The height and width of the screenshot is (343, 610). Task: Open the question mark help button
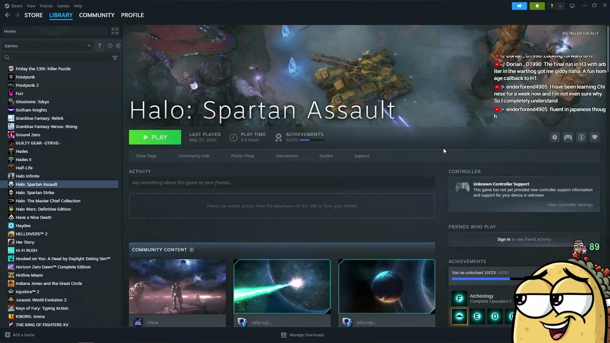point(551,6)
